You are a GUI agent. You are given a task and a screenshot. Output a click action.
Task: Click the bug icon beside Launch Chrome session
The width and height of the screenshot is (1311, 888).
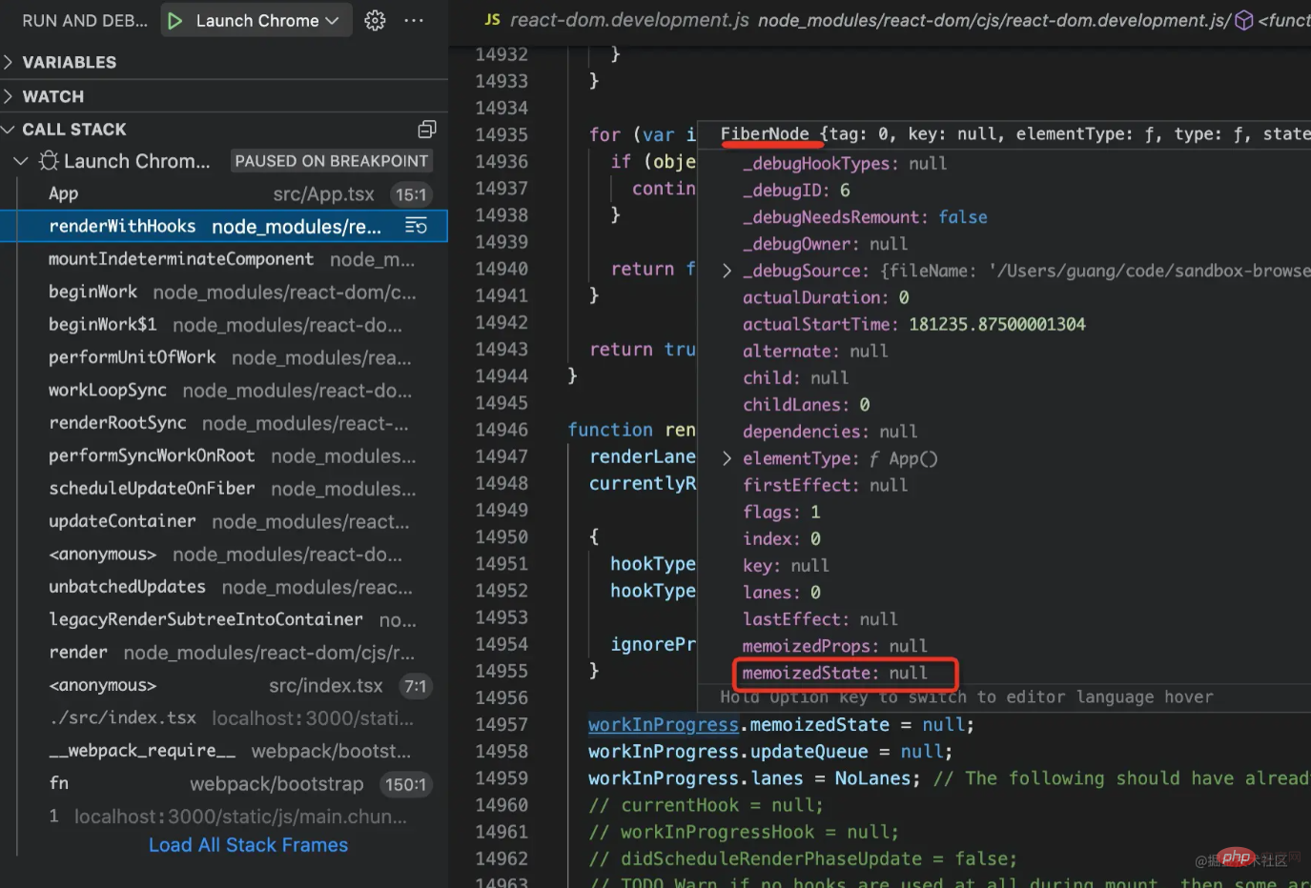point(49,161)
